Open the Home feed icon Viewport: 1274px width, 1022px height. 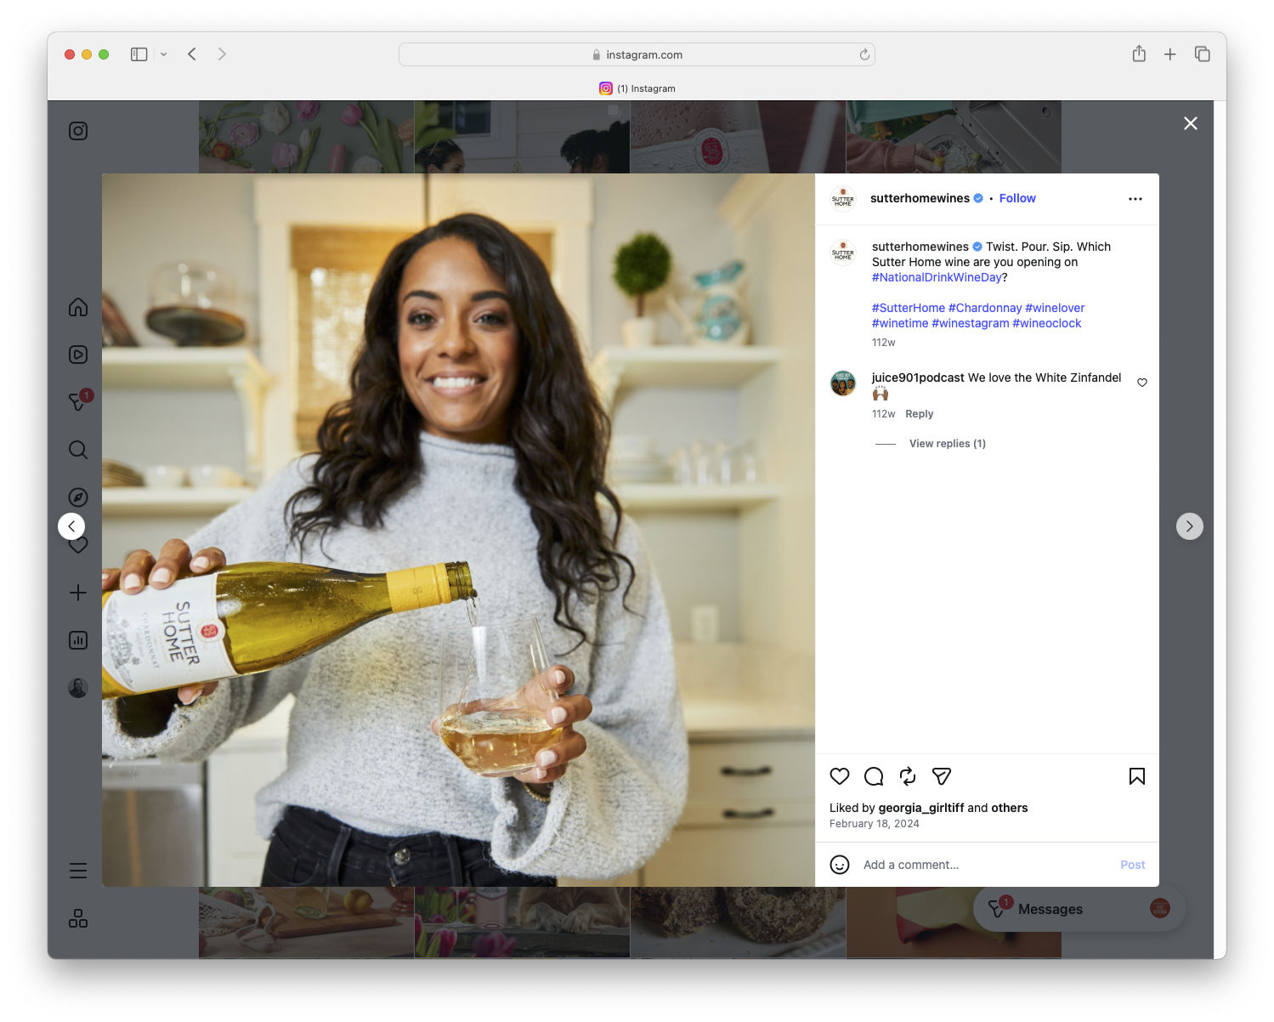tap(77, 307)
